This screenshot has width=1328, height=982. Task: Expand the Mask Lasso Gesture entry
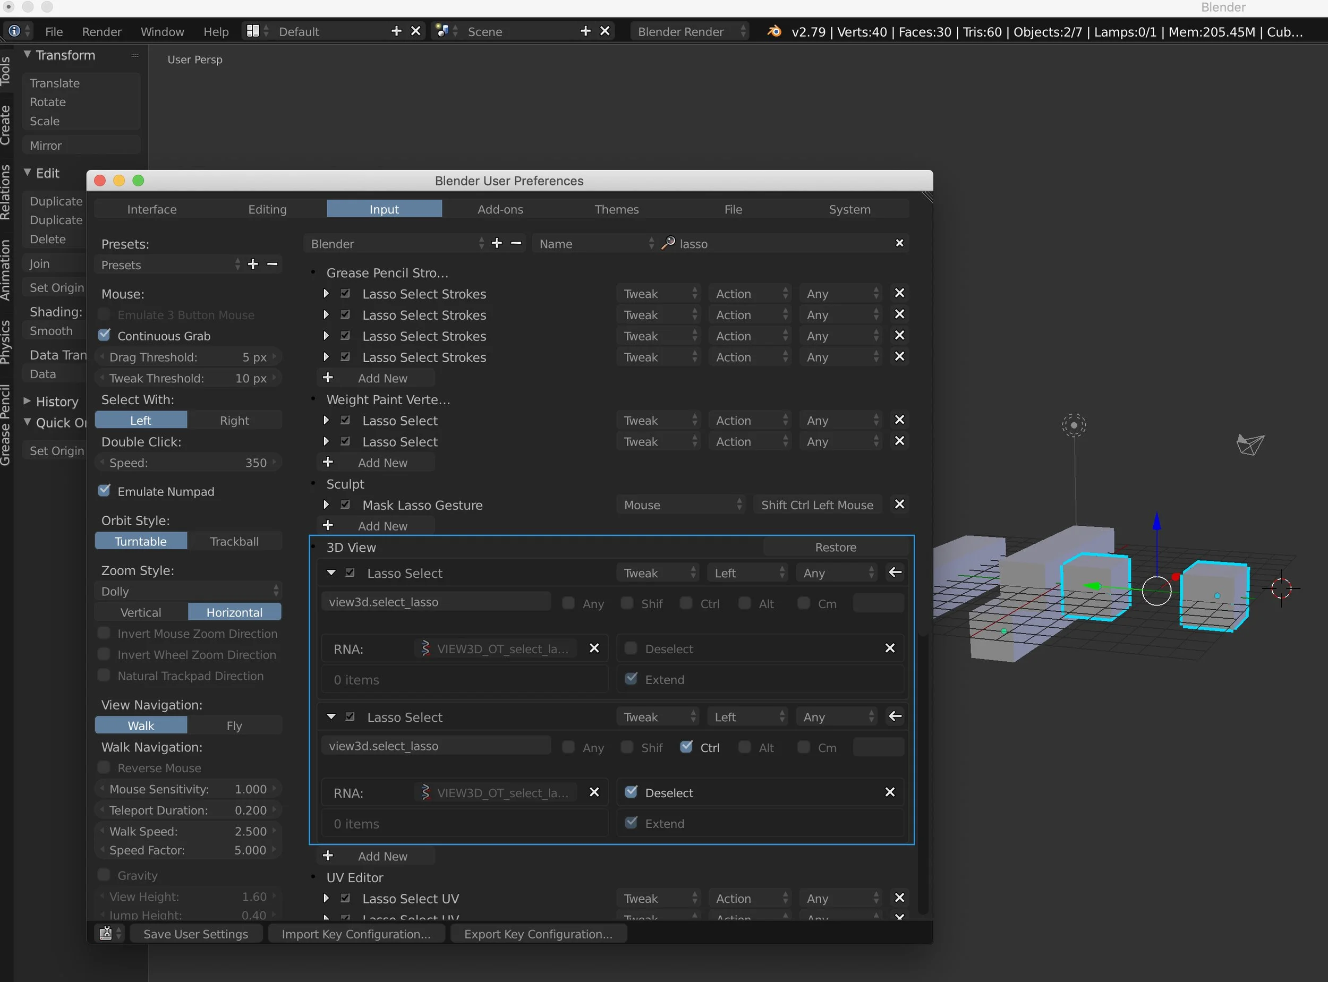tap(326, 505)
